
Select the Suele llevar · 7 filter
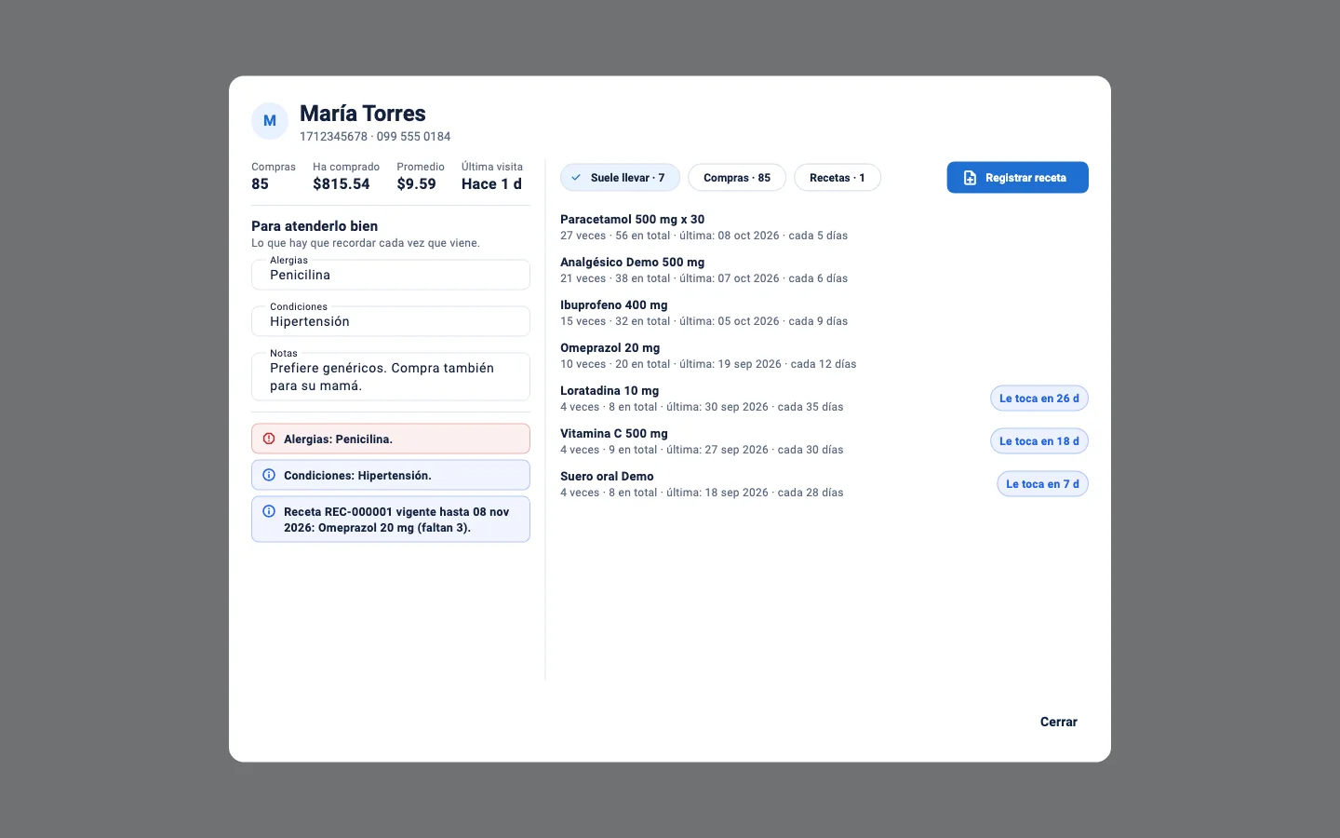point(620,178)
